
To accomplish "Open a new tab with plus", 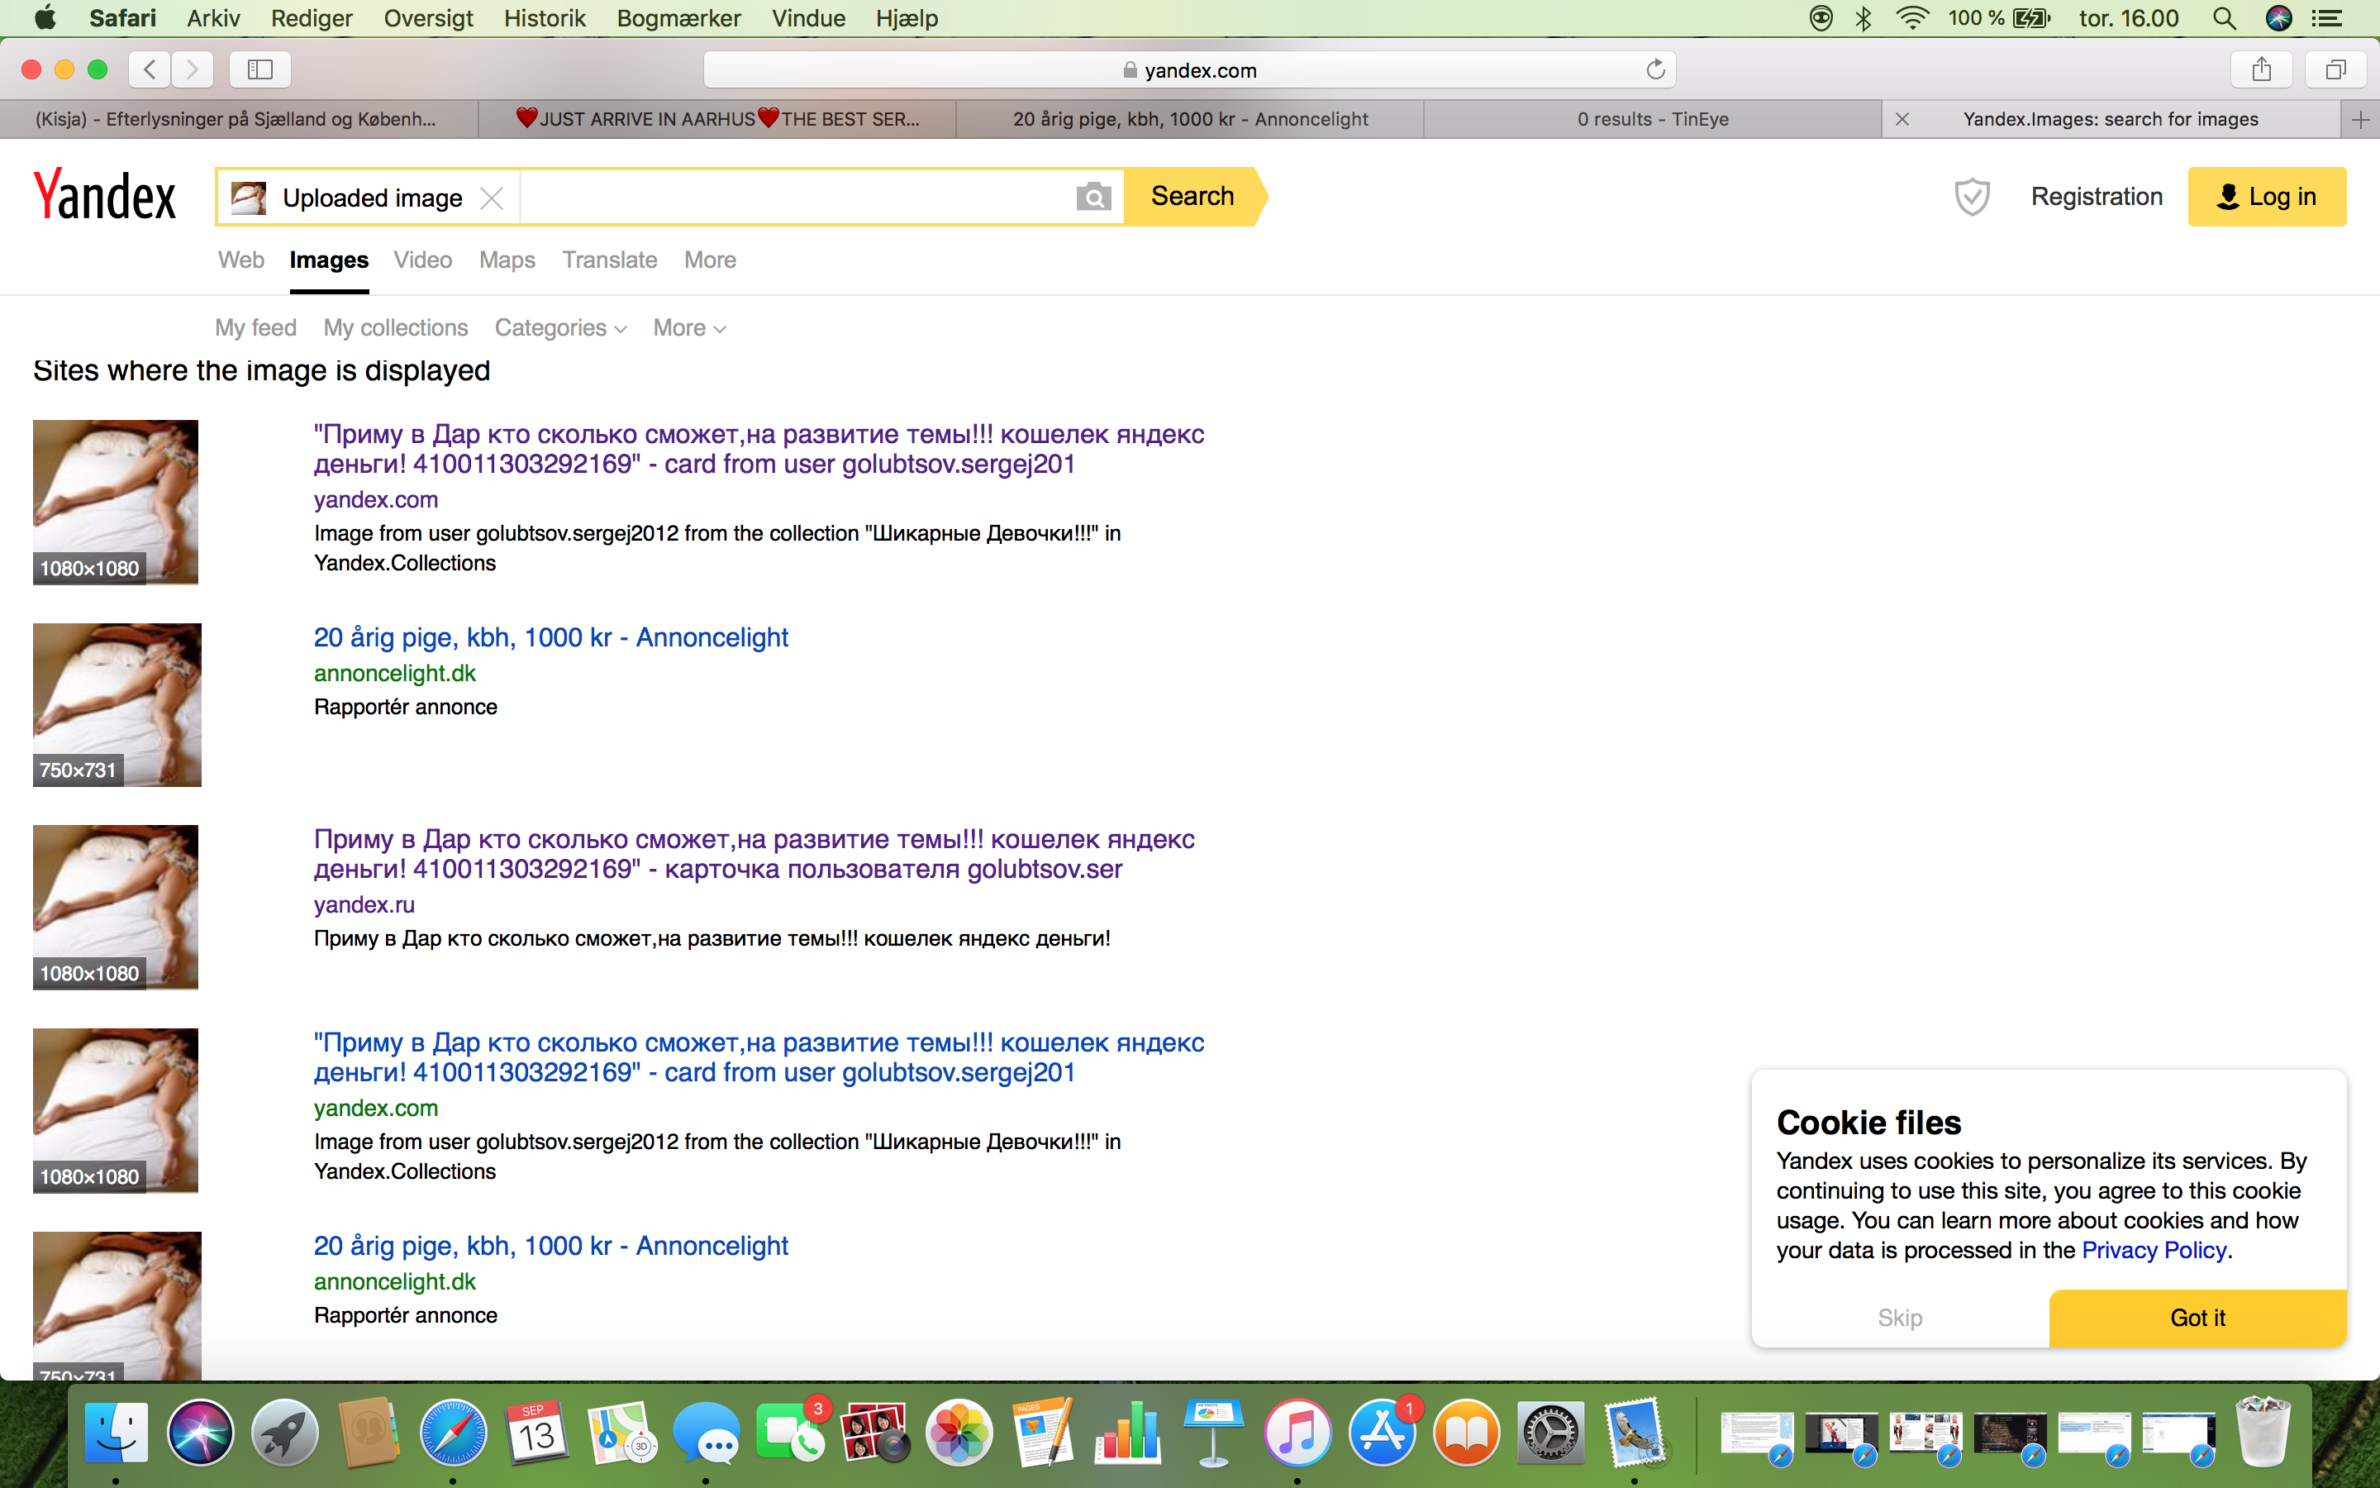I will (2360, 119).
